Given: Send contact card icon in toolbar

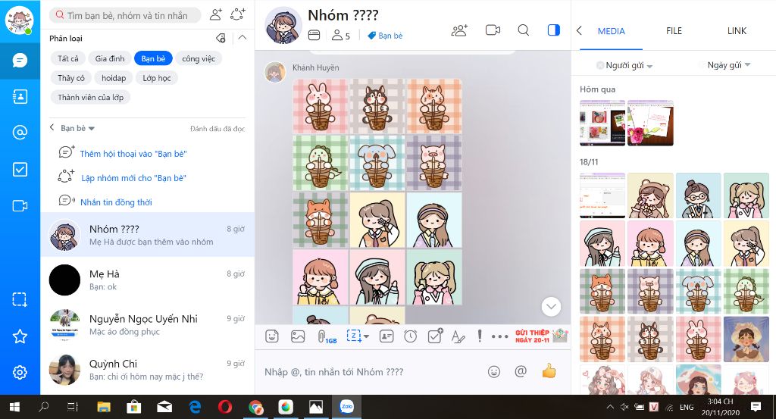Looking at the screenshot, I should [x=386, y=336].
